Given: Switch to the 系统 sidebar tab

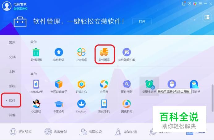Looking at the screenshot, I should click(x=12, y=86).
